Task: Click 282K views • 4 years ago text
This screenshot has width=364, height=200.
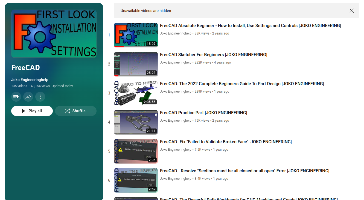Action: [213, 62]
